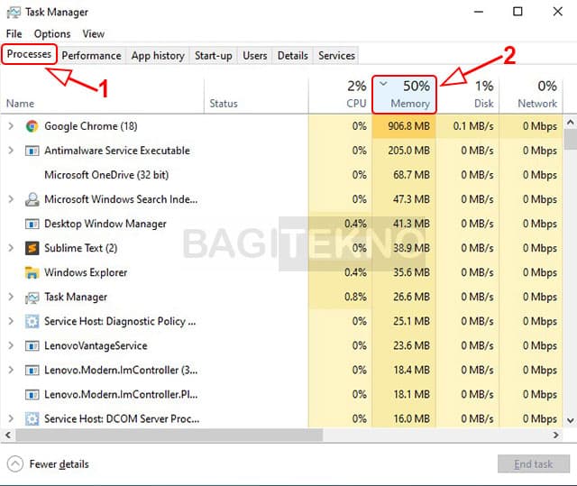This screenshot has width=577, height=486.
Task: Click the Task Manager process row icon
Action: 32,298
